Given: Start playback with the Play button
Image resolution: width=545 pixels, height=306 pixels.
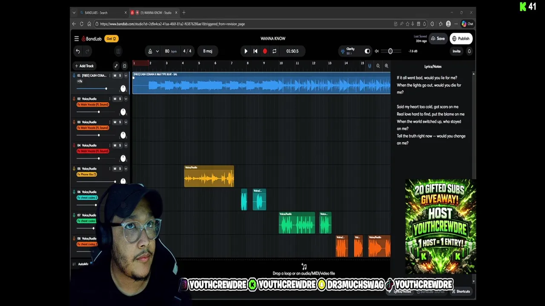Looking at the screenshot, I should [x=246, y=51].
